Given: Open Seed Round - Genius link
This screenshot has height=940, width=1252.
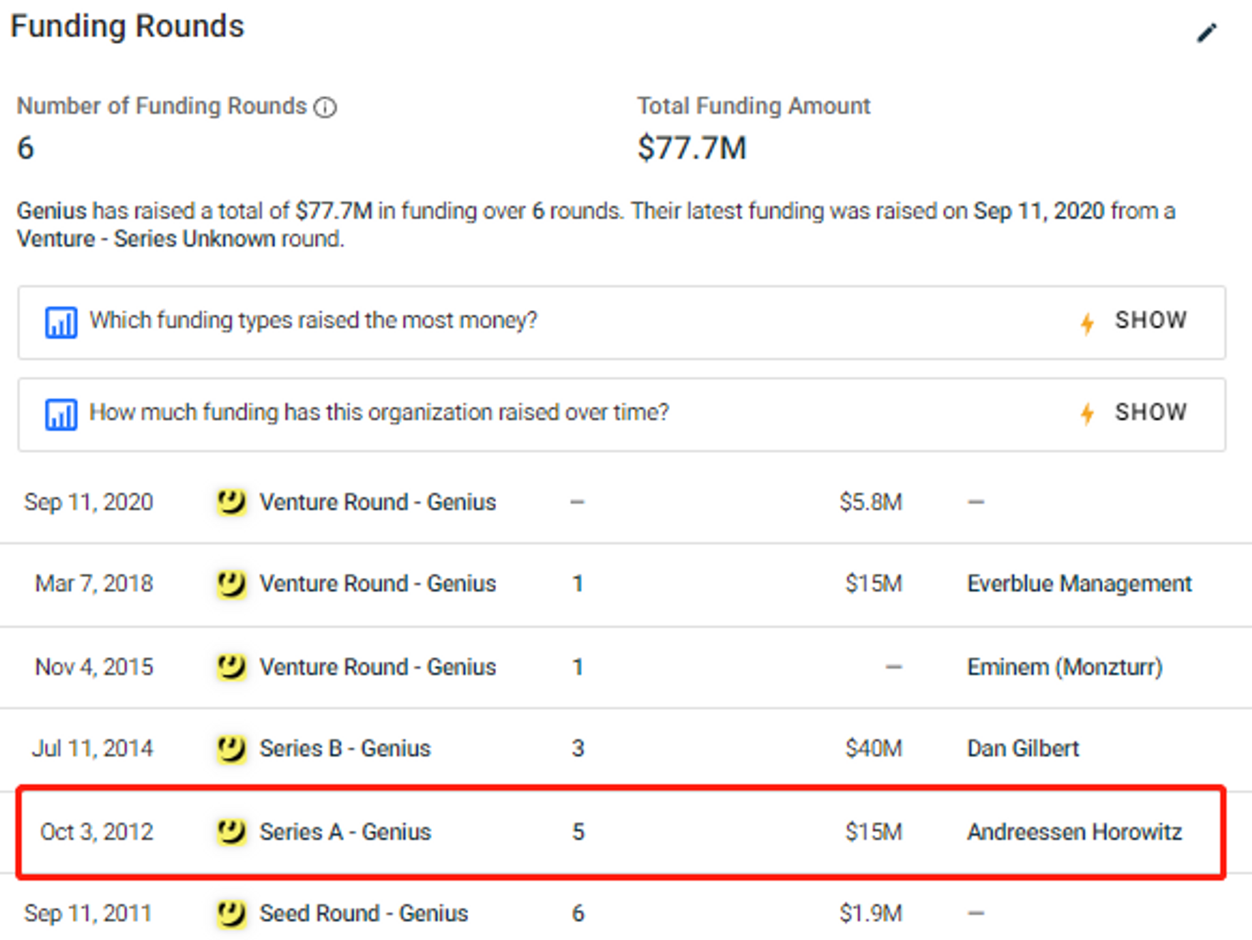Looking at the screenshot, I should tap(364, 914).
